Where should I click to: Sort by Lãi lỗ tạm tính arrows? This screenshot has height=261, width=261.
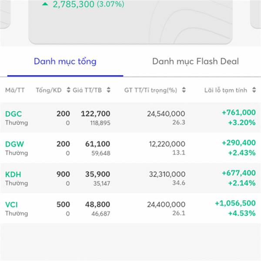[x=254, y=90]
